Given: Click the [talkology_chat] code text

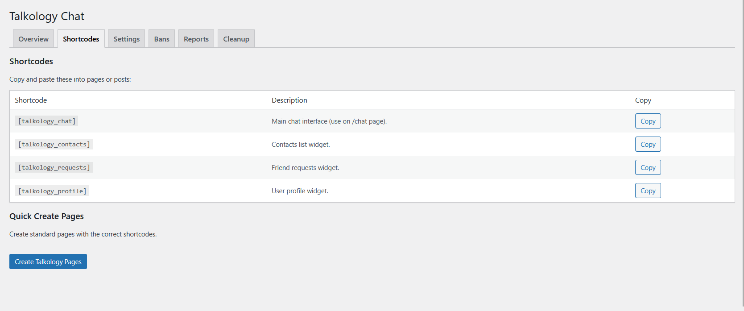Looking at the screenshot, I should (x=47, y=121).
